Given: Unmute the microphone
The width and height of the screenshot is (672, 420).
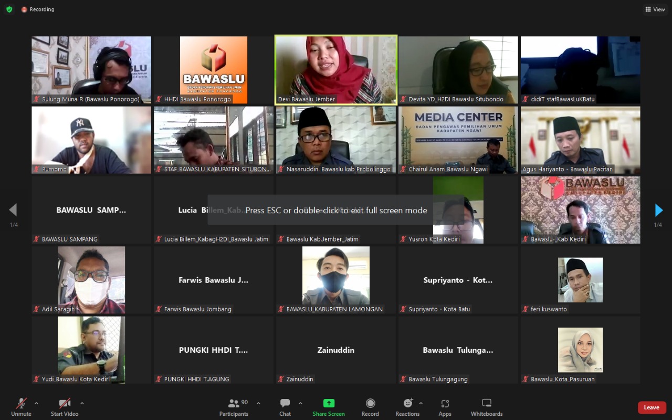Looking at the screenshot, I should [x=21, y=404].
